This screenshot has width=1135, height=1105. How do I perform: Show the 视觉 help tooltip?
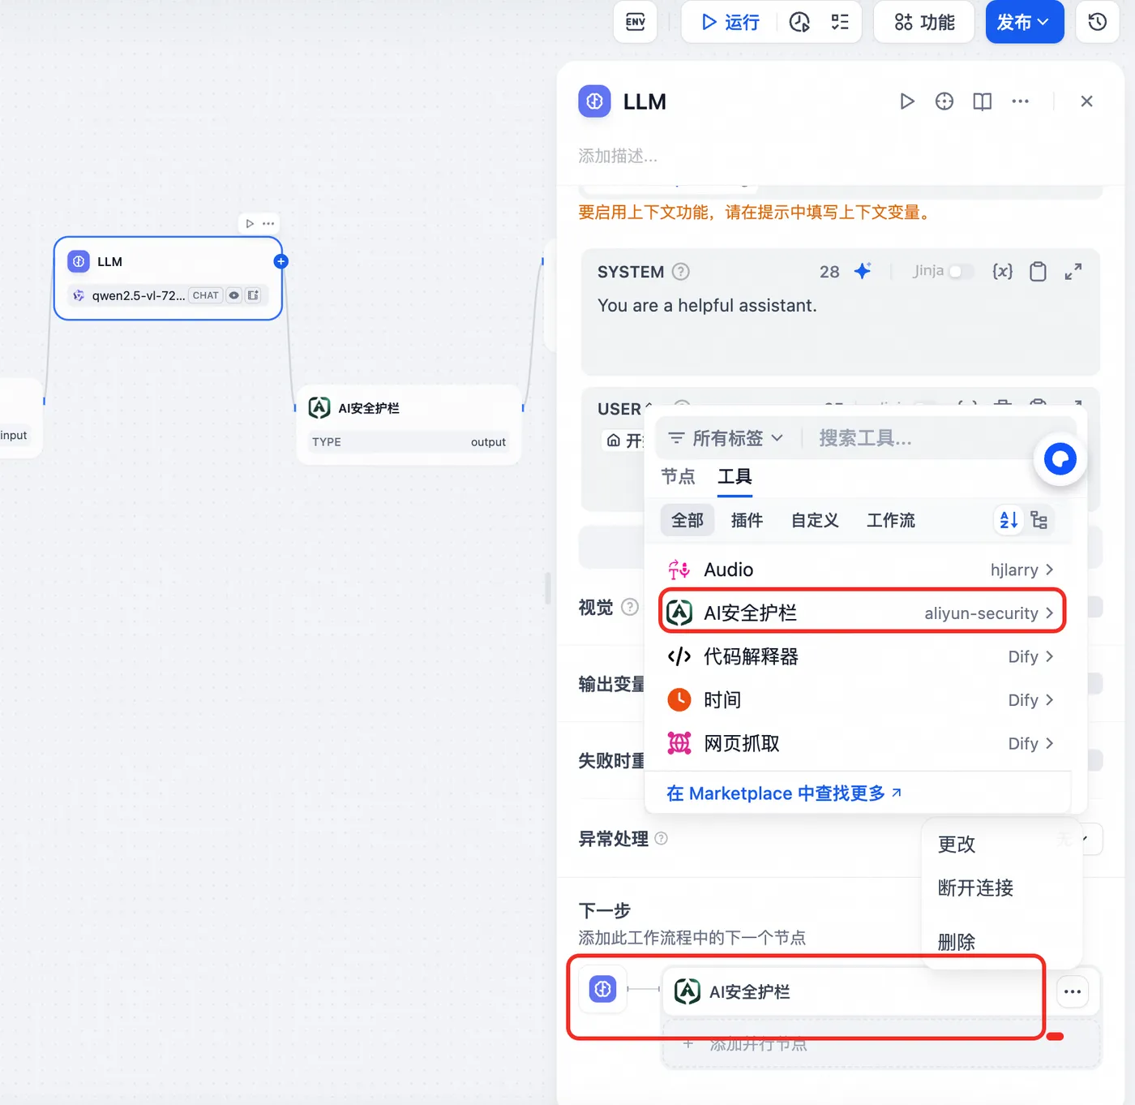pyautogui.click(x=630, y=607)
